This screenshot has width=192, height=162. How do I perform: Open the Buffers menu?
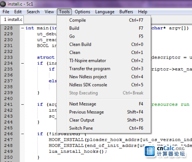point(126,12)
